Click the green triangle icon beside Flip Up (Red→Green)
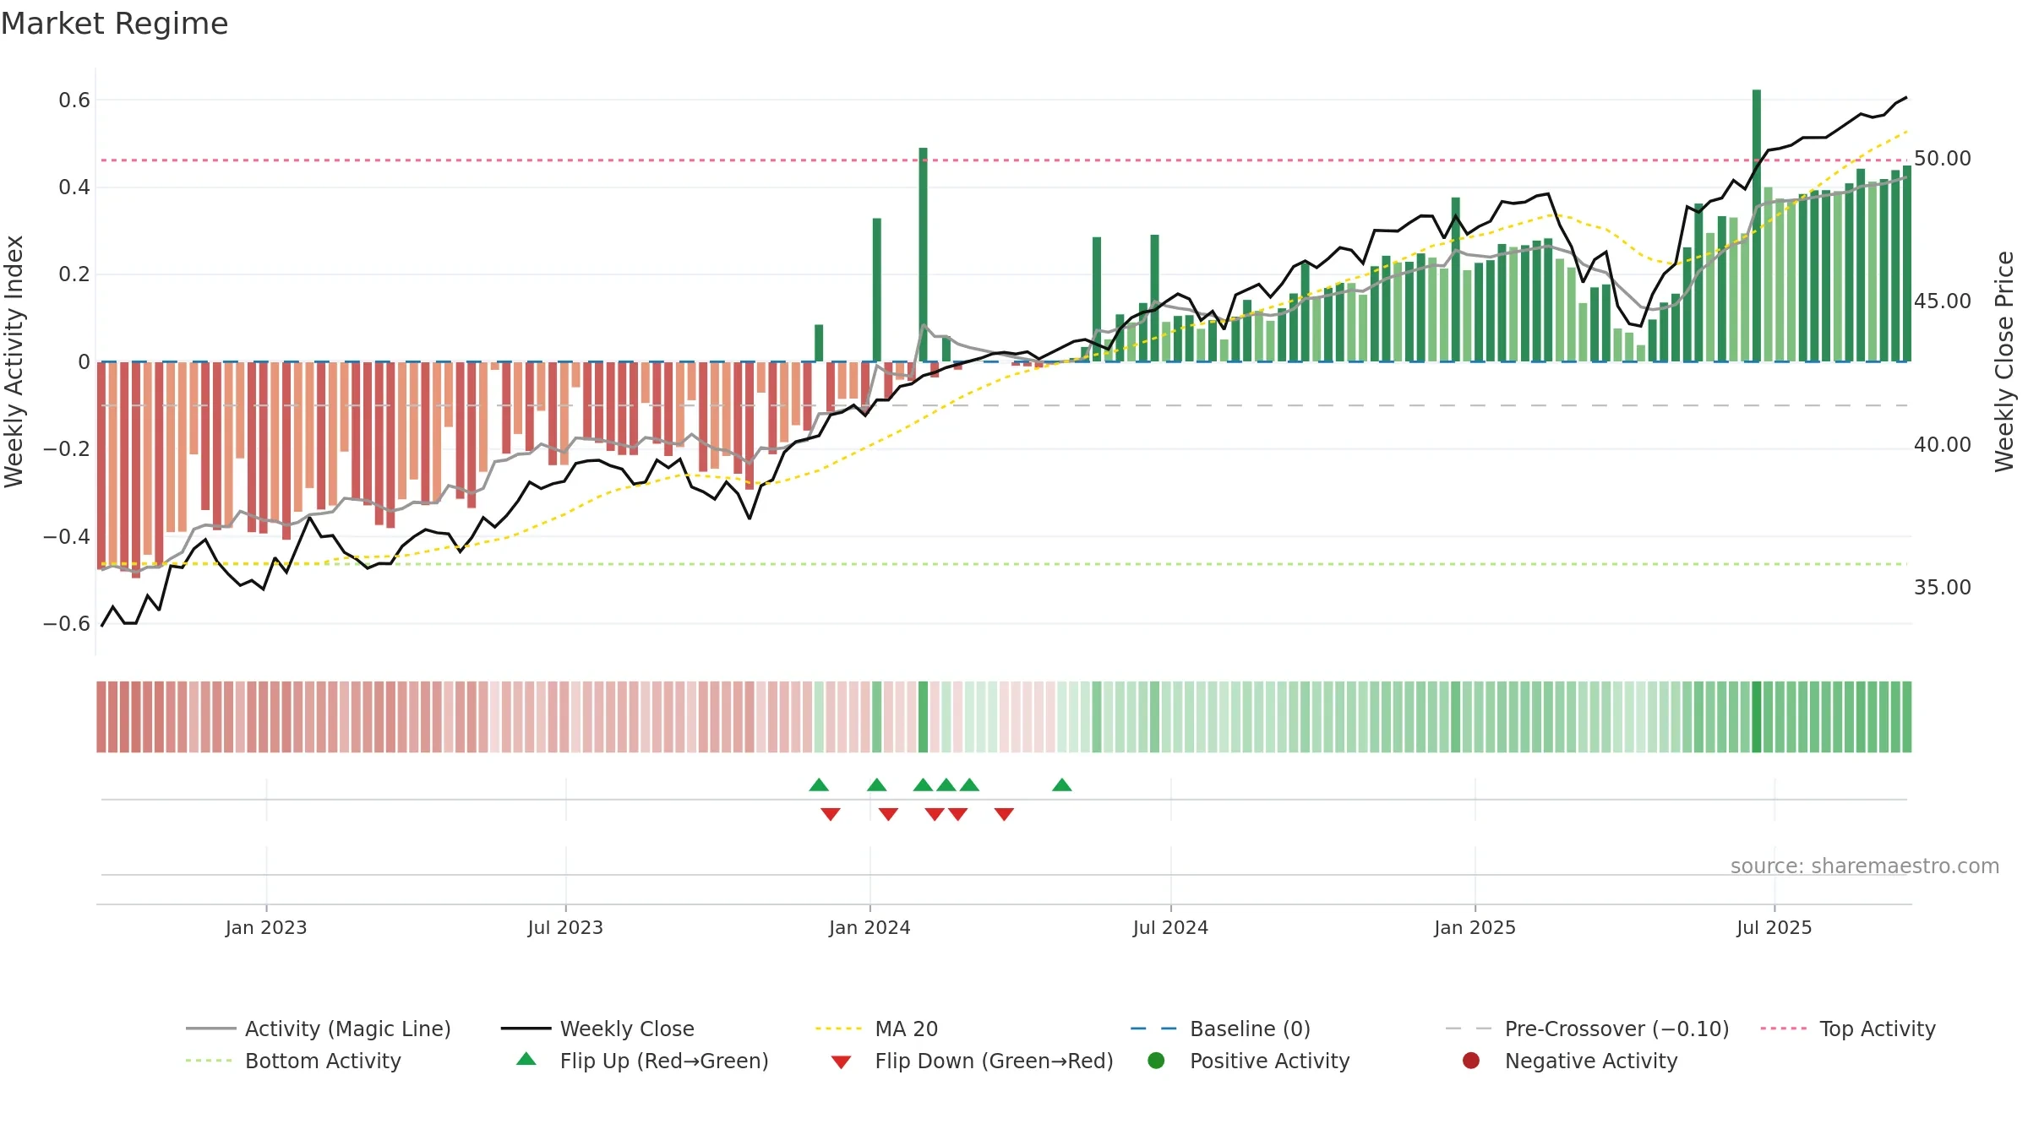The image size is (2028, 1140). (x=526, y=1059)
